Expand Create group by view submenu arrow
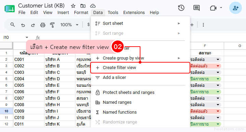The width and height of the screenshot is (246, 132). coord(179,58)
